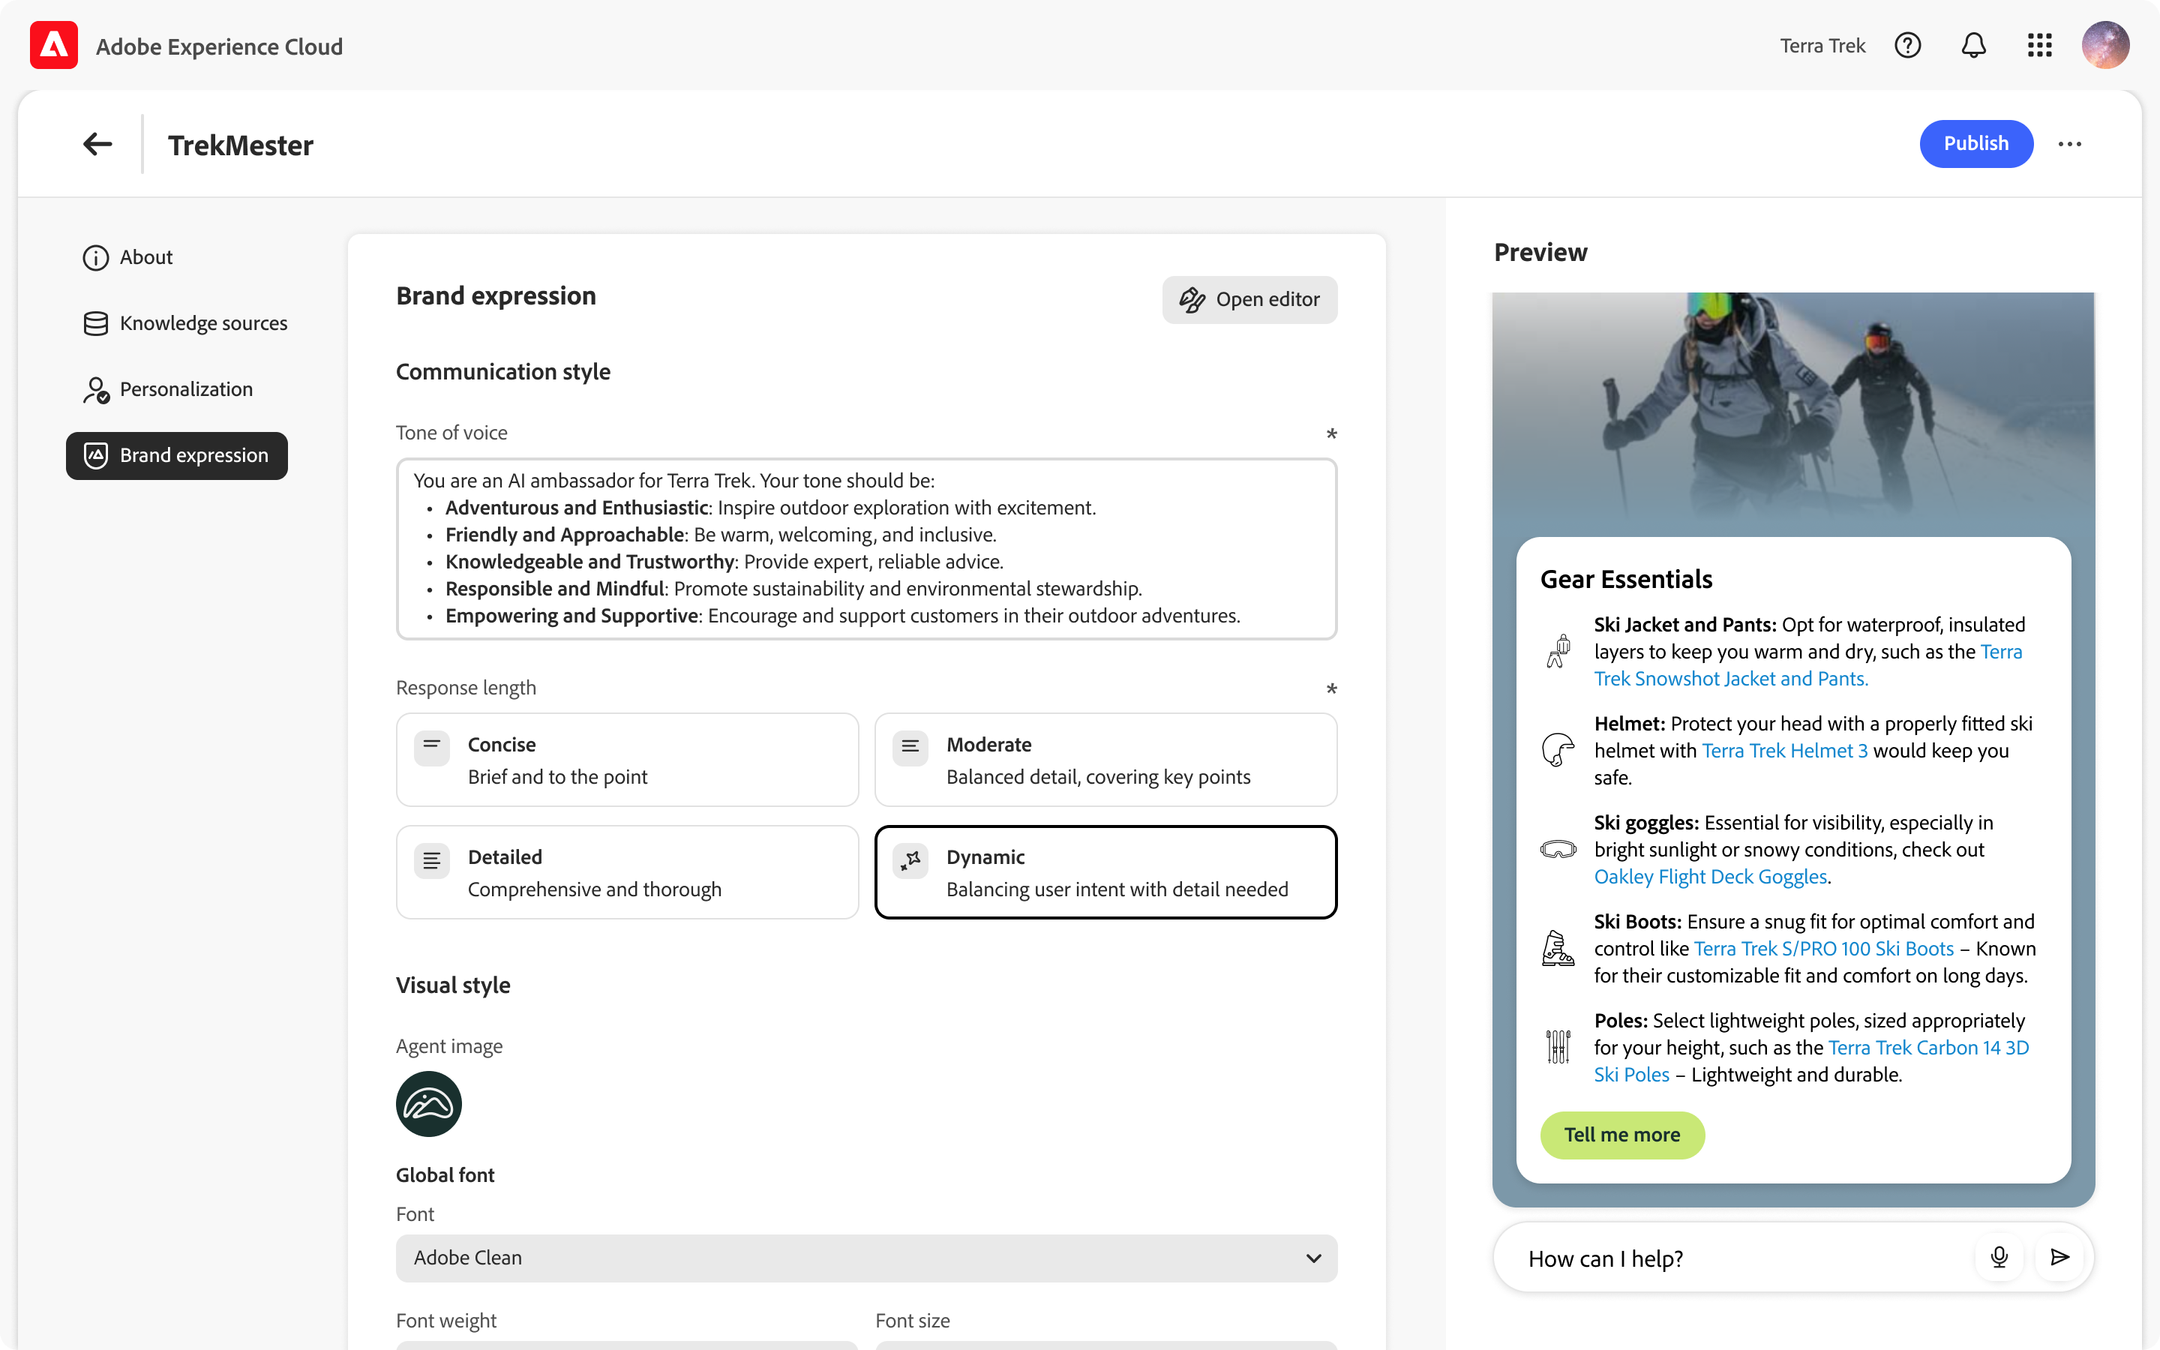Click the Visual style heading
Viewport: 2160px width, 1350px height.
(454, 985)
